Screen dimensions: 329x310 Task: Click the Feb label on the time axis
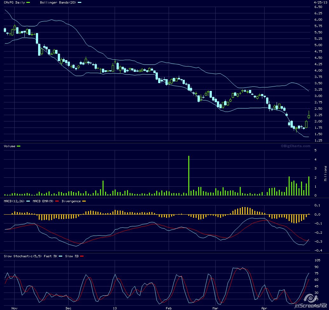click(169, 308)
